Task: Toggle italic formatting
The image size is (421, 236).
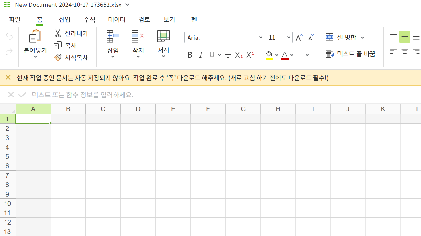Action: [x=201, y=54]
